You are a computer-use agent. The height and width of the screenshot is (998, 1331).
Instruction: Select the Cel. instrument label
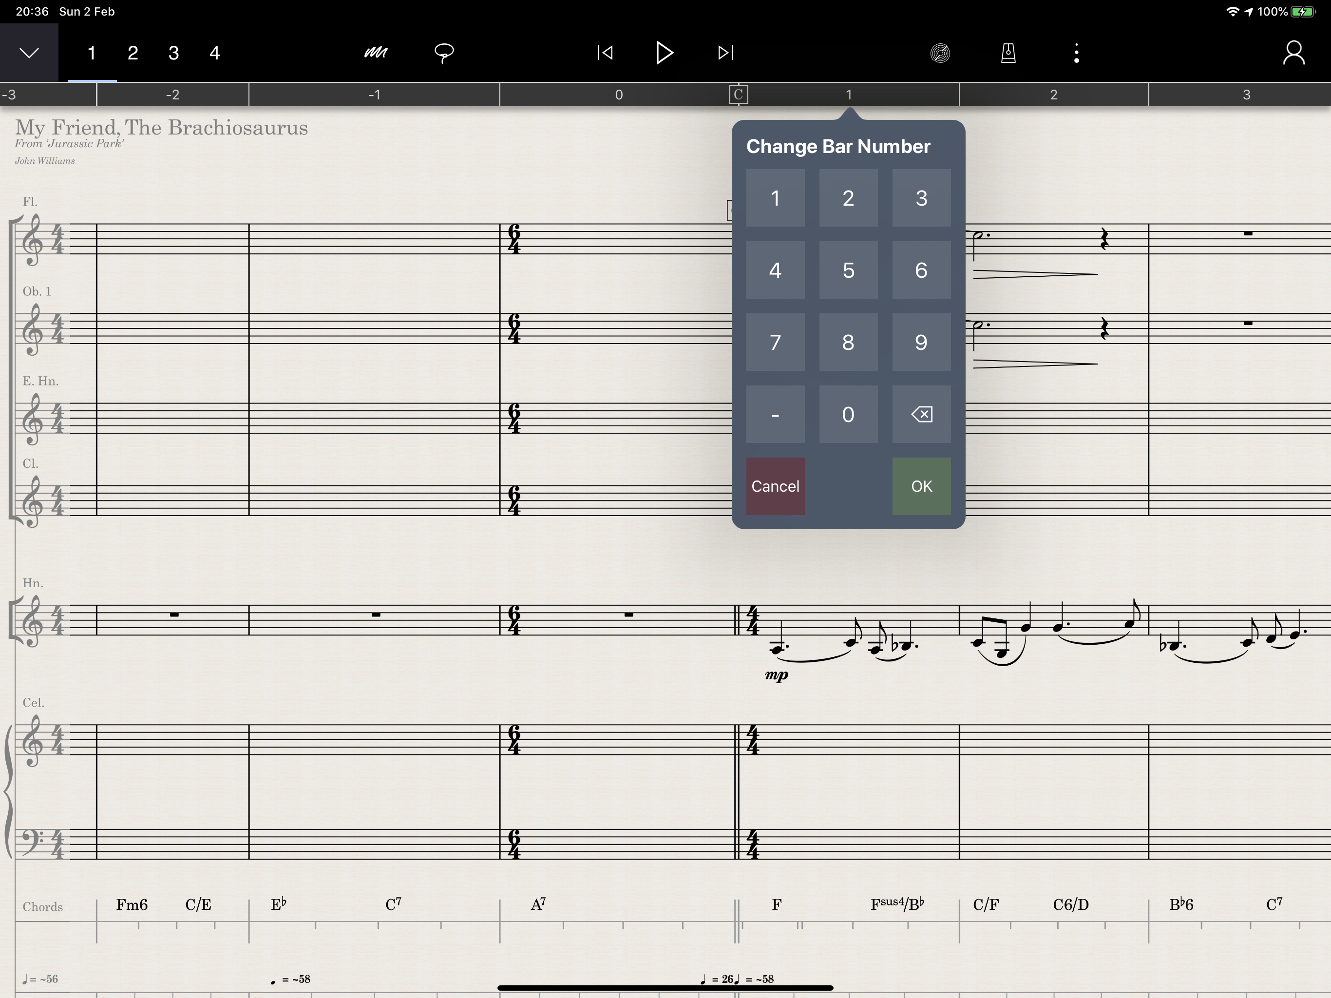tap(33, 703)
